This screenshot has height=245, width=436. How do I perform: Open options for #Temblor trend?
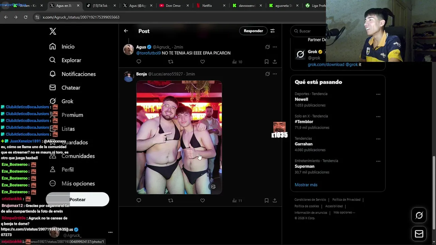(x=378, y=116)
